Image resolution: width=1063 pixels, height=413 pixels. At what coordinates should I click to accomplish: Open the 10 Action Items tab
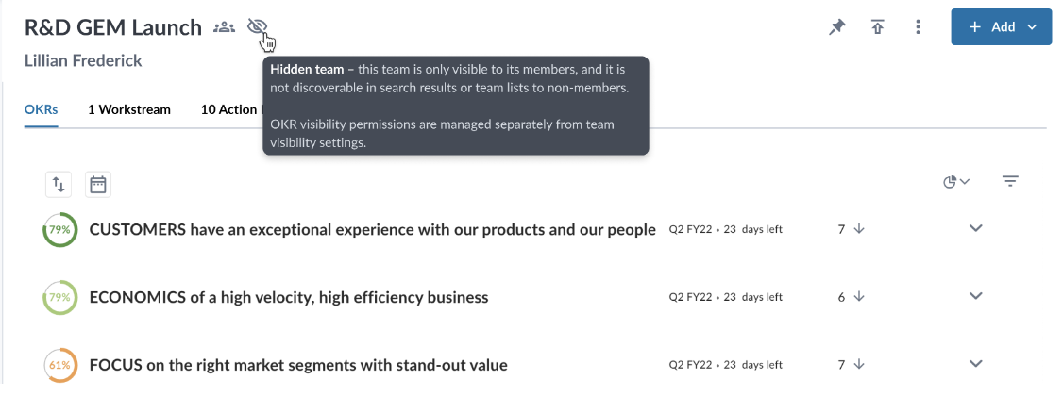click(231, 109)
